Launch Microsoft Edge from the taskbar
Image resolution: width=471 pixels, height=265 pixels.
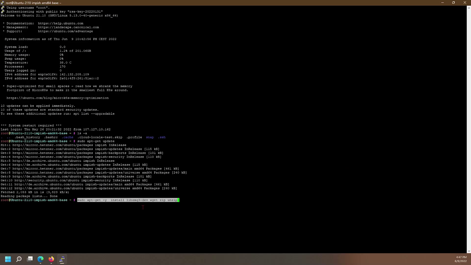tap(40, 259)
